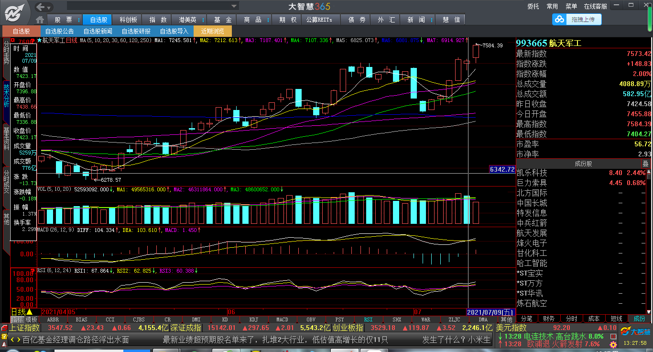Switch indicator to MACD
Screen dimensions: 653x352
point(282,319)
